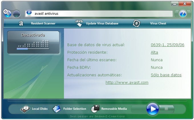Click 'Fecha del último escaneo:' label
Screen dimensions: 194x120
(x=92, y=60)
